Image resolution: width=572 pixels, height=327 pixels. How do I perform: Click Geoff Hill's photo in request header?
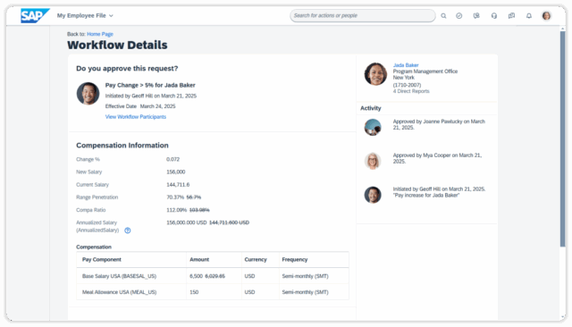[x=88, y=93]
